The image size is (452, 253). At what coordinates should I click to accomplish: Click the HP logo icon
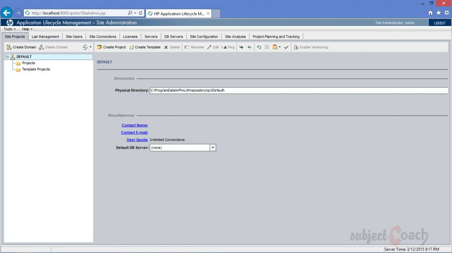tap(10, 23)
